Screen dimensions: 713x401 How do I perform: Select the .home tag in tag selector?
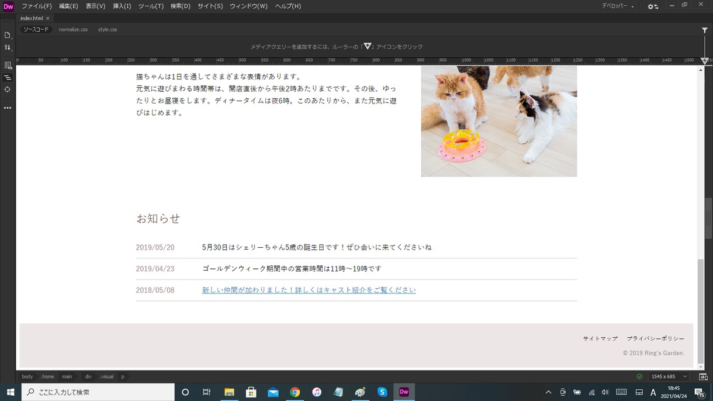(x=47, y=376)
